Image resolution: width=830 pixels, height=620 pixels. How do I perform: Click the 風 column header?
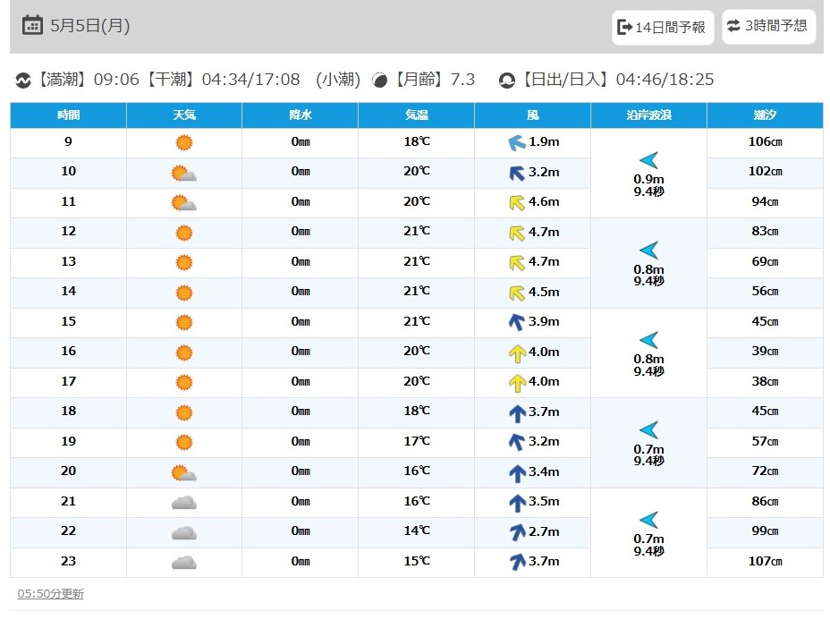pos(532,115)
